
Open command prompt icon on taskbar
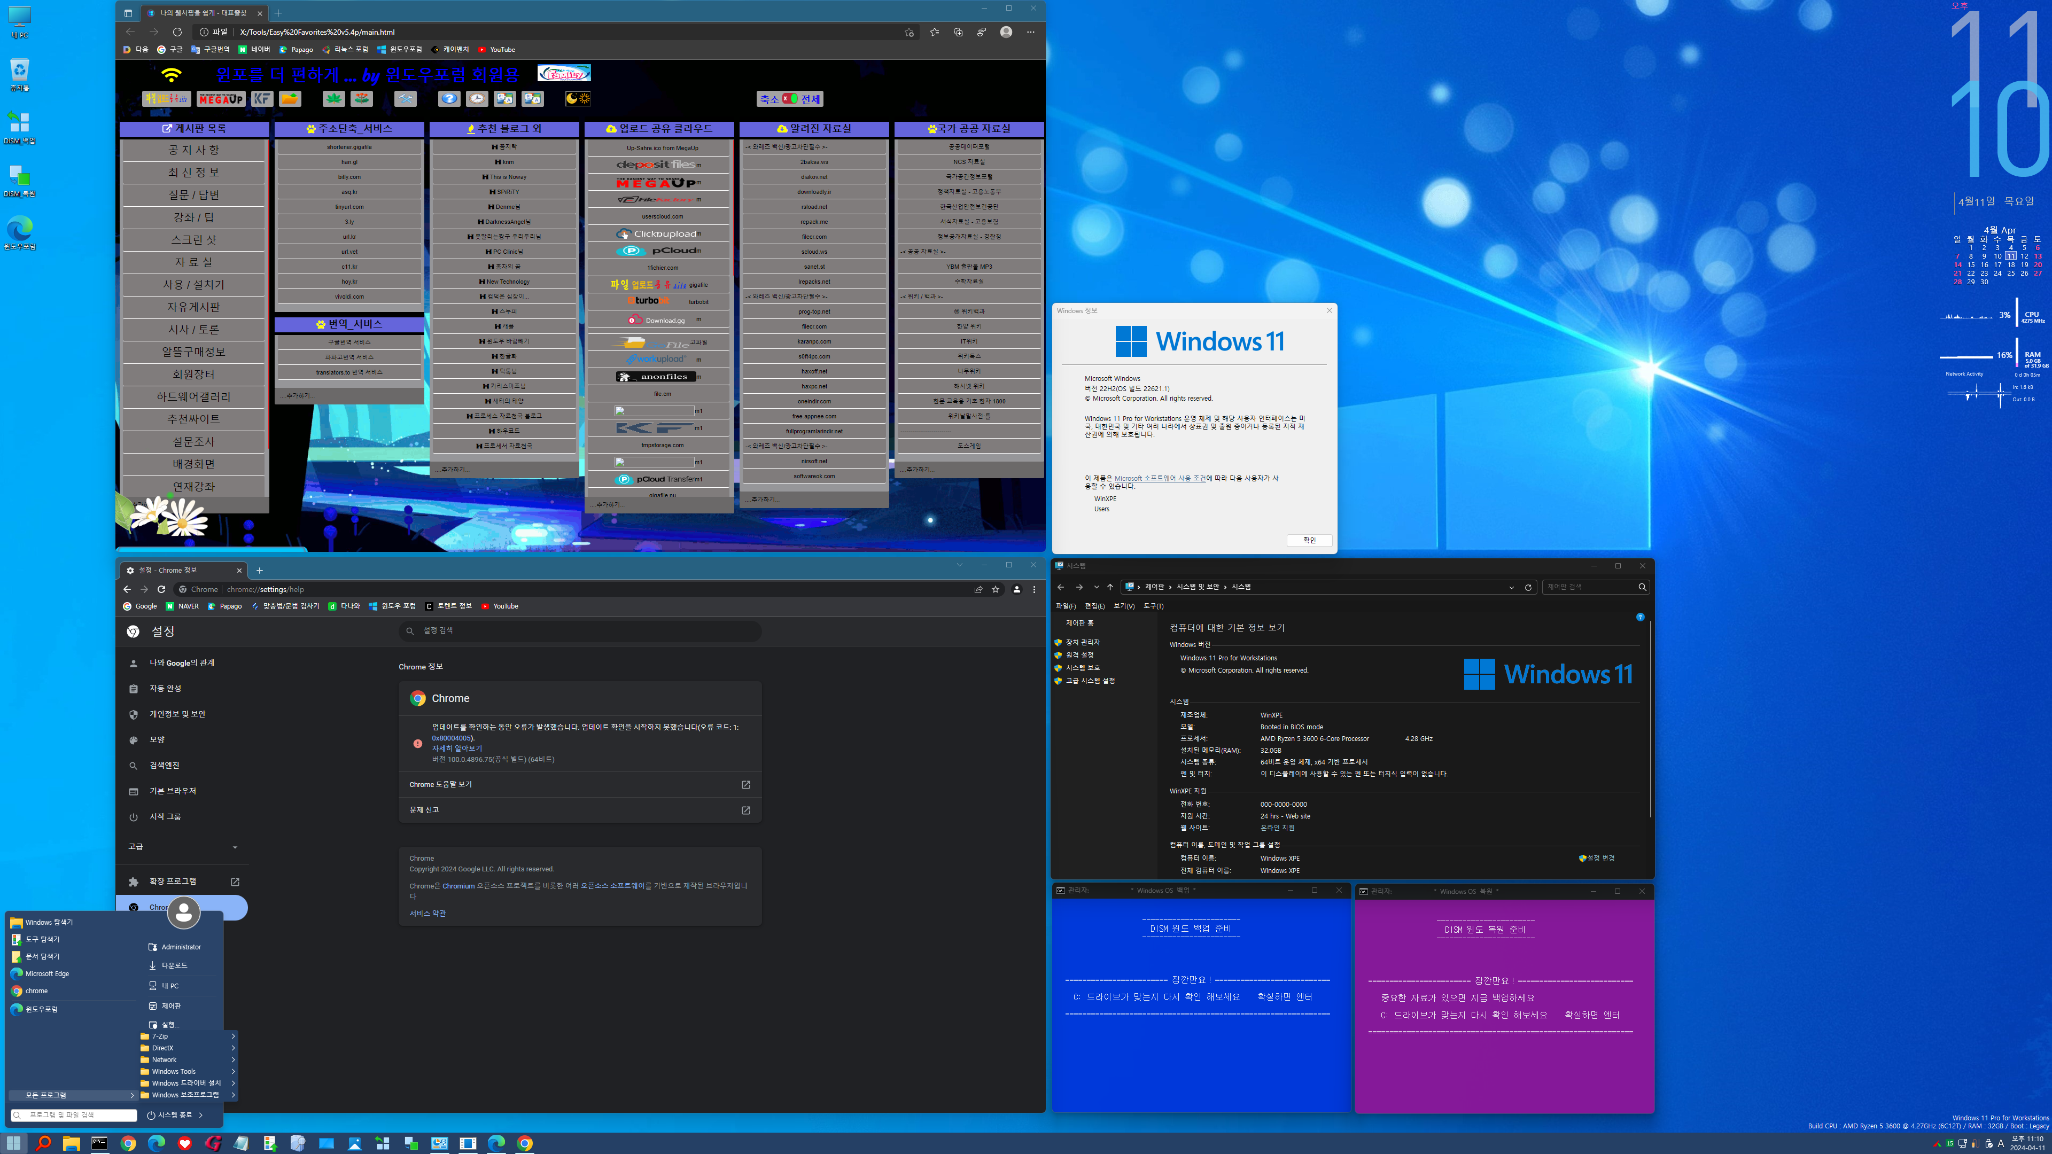coord(99,1143)
